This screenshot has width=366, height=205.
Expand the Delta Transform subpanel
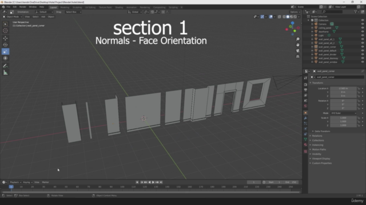323,132
